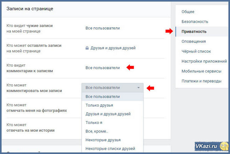Open Платежи и переводы section
Image resolution: width=230 pixels, height=154 pixels.
(201, 81)
